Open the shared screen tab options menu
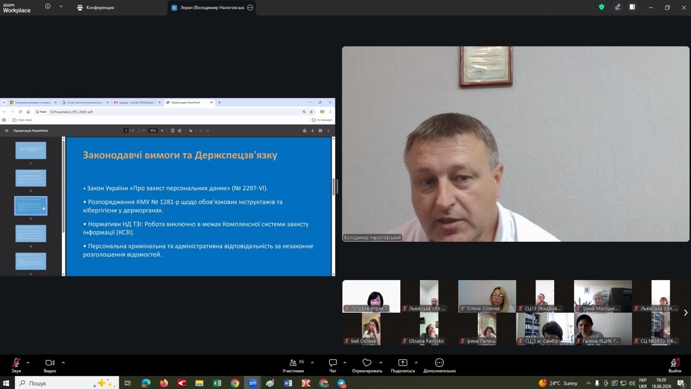This screenshot has width=691, height=389. 250,8
